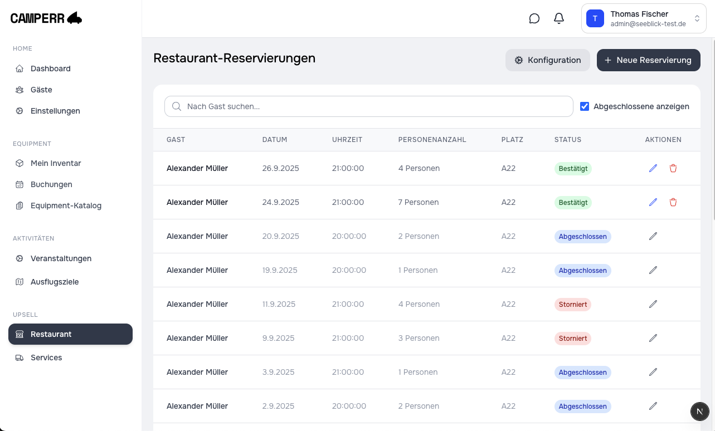This screenshot has width=715, height=431.
Task: Click the round N badge bottom-right
Action: (700, 412)
